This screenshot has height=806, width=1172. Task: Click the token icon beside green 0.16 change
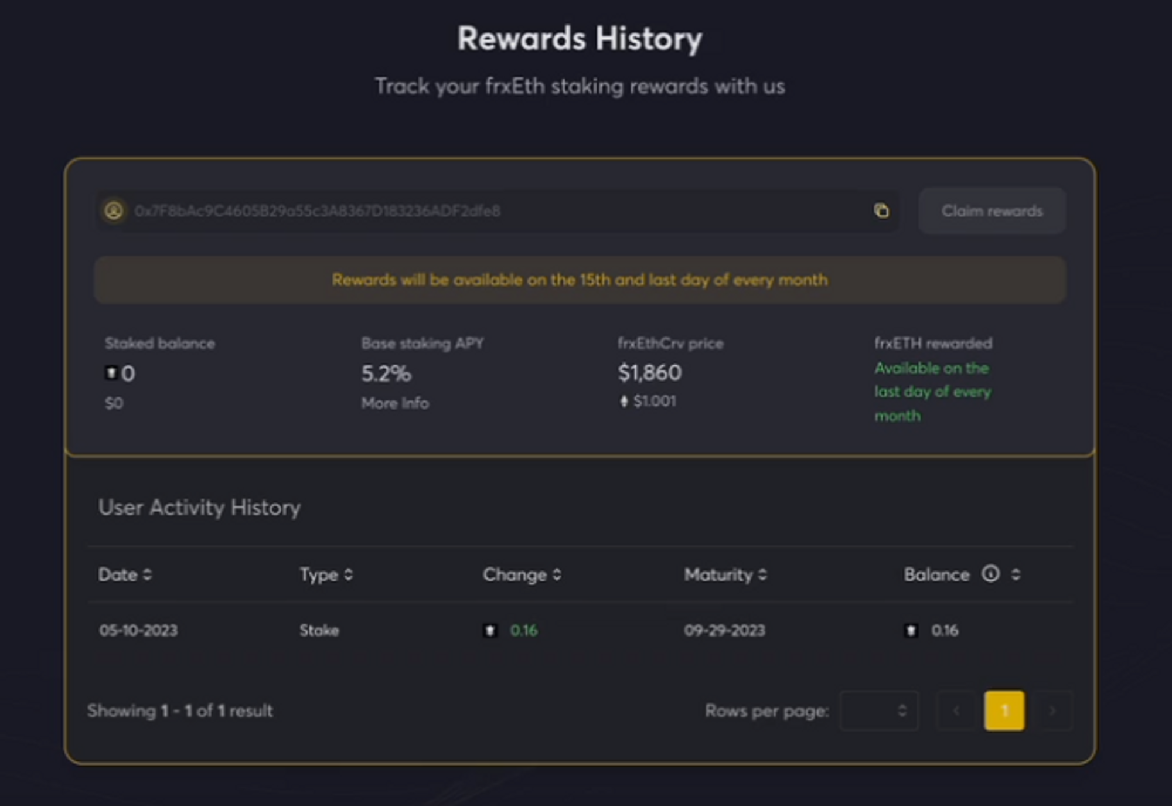[490, 631]
